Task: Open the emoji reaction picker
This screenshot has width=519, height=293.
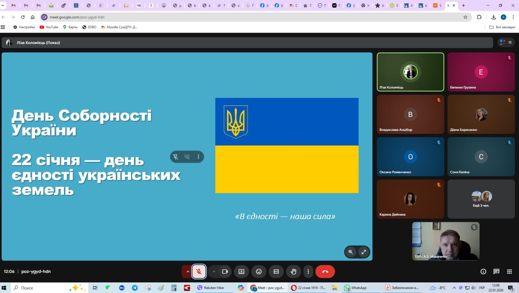Action: (259, 272)
